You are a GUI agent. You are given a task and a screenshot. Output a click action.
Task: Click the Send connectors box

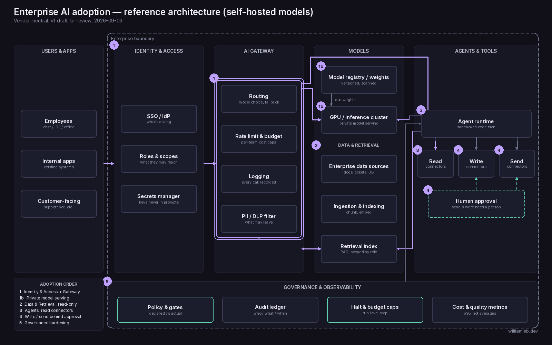[517, 164]
